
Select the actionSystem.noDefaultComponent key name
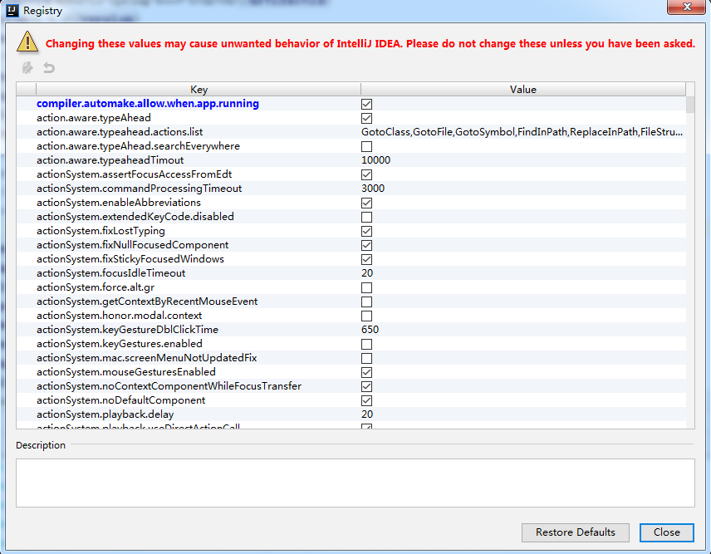(120, 400)
